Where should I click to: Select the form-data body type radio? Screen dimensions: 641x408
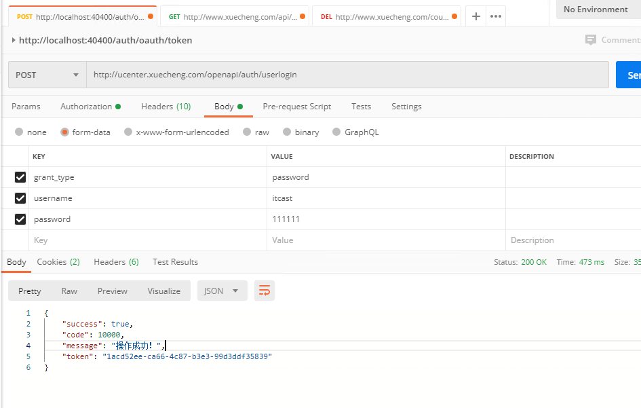tap(64, 132)
